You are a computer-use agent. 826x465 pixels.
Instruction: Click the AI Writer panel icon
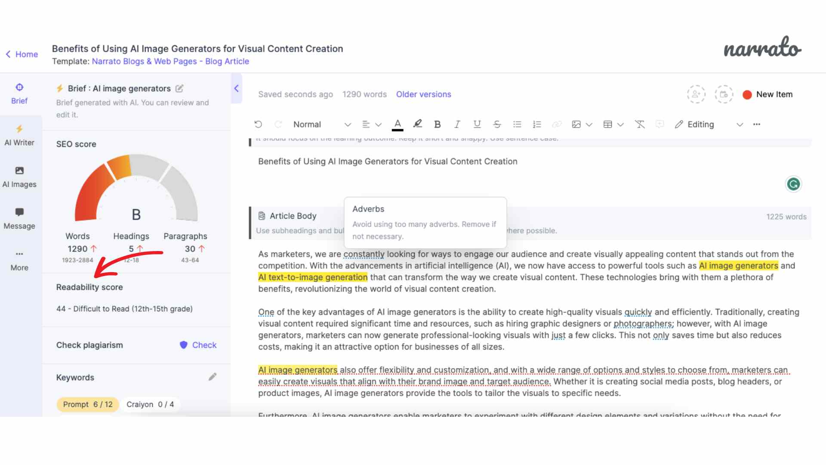click(19, 135)
